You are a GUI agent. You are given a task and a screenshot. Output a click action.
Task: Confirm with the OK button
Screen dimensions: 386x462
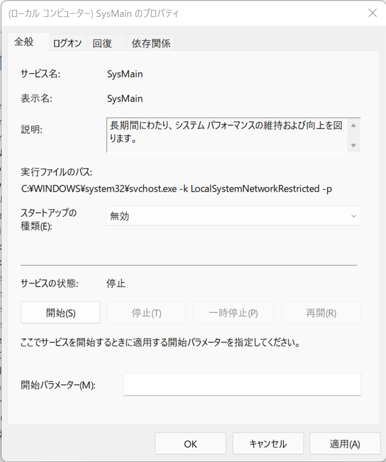[190, 444]
